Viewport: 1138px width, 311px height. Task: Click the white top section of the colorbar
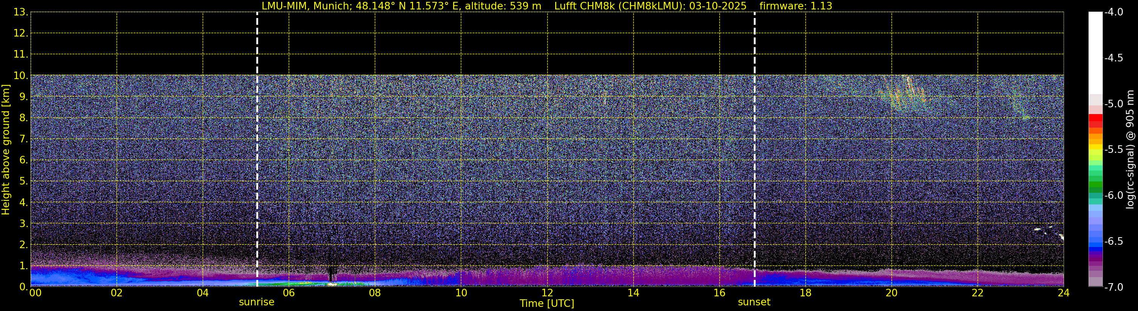1095,53
